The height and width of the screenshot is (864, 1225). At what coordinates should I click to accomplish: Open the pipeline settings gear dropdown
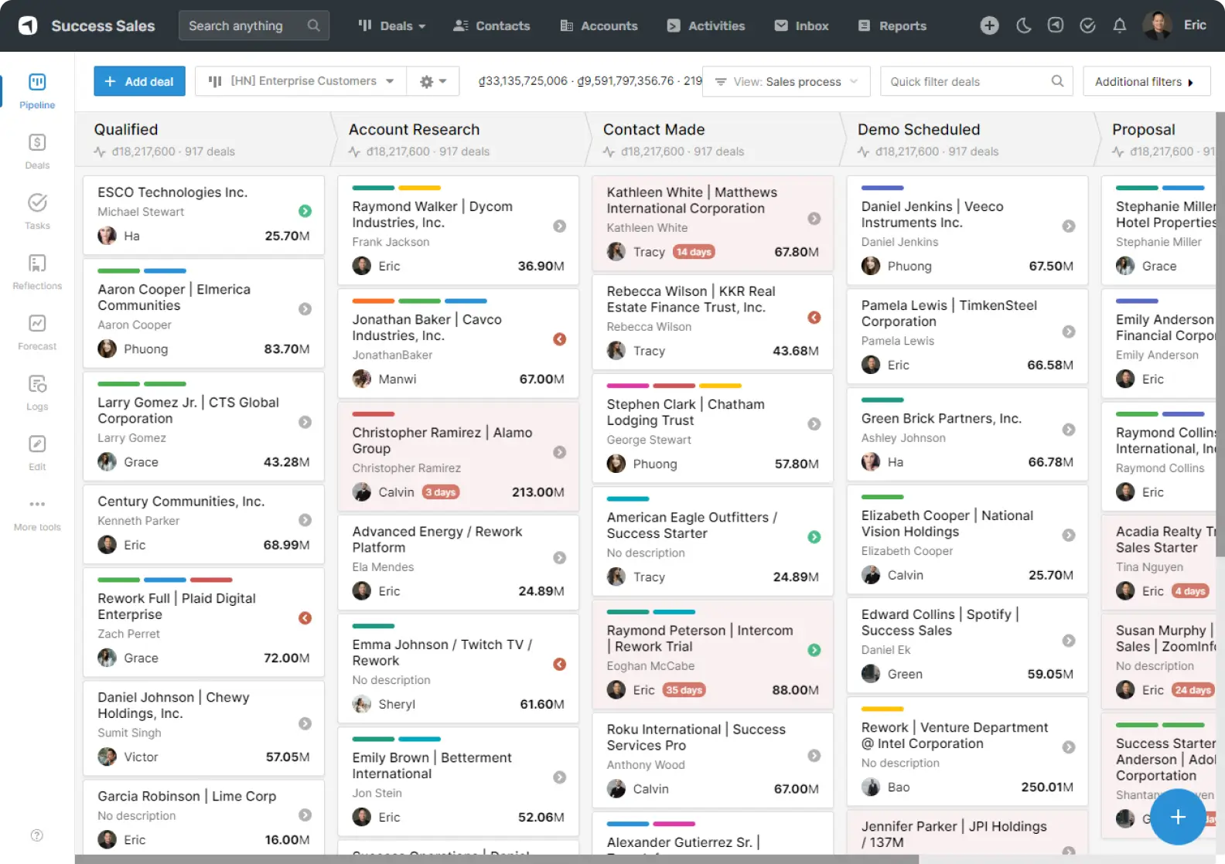tap(432, 81)
